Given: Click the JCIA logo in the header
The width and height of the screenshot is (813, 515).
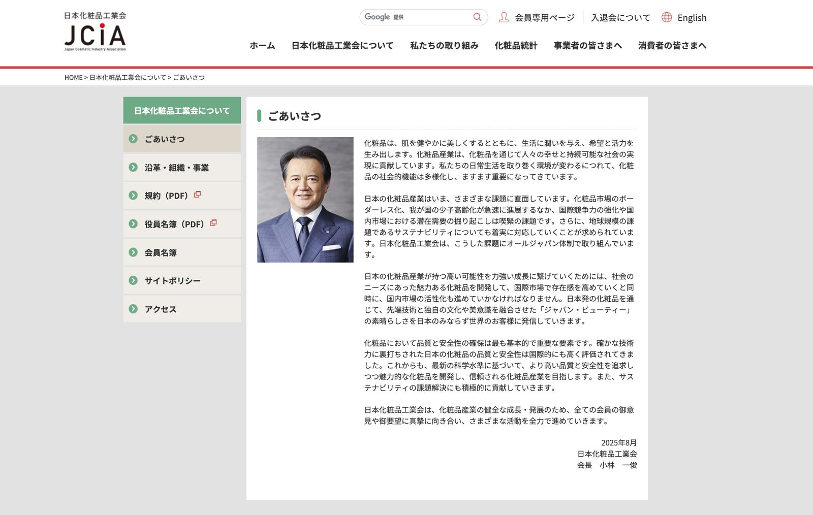Looking at the screenshot, I should click(95, 31).
